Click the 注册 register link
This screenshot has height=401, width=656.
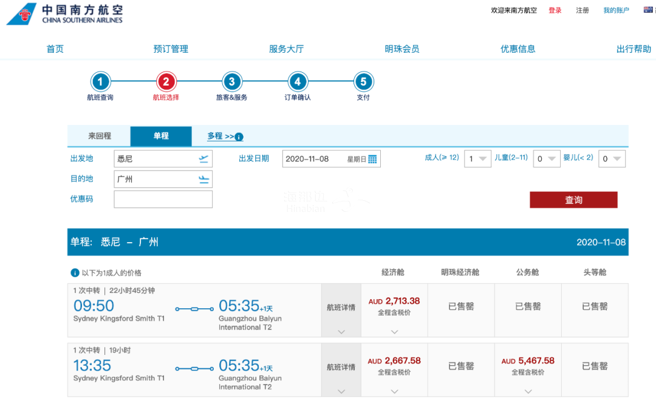click(583, 10)
